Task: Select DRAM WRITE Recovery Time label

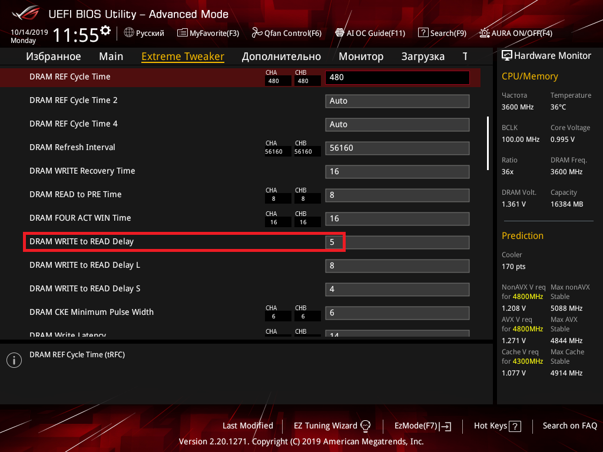Action: tap(82, 171)
